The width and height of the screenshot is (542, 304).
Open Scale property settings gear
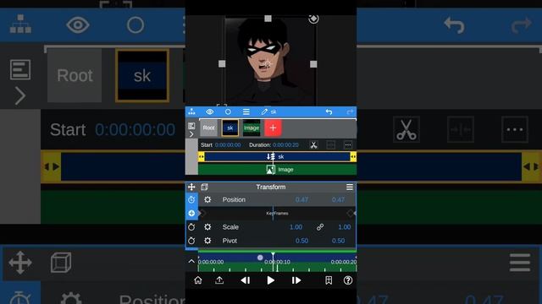pyautogui.click(x=207, y=227)
